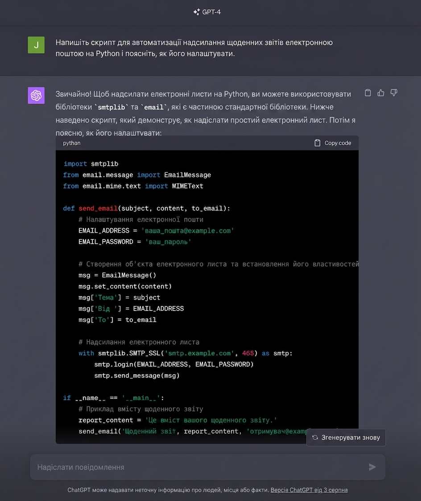Click the GPT-4 sparkle model icon

197,12
